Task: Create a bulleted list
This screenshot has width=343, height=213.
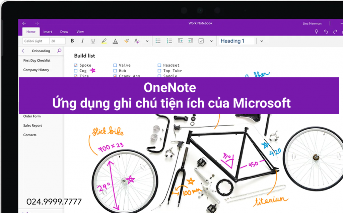Action: [x=158, y=41]
